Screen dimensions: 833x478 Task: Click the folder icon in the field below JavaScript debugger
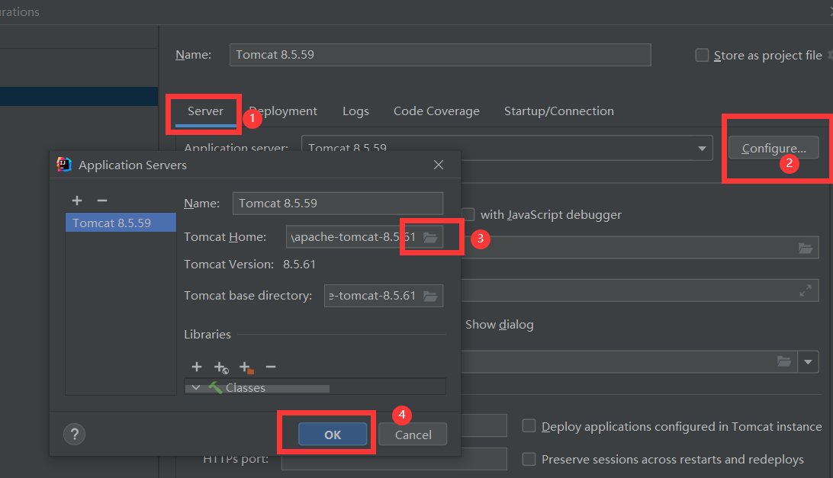[x=806, y=248]
